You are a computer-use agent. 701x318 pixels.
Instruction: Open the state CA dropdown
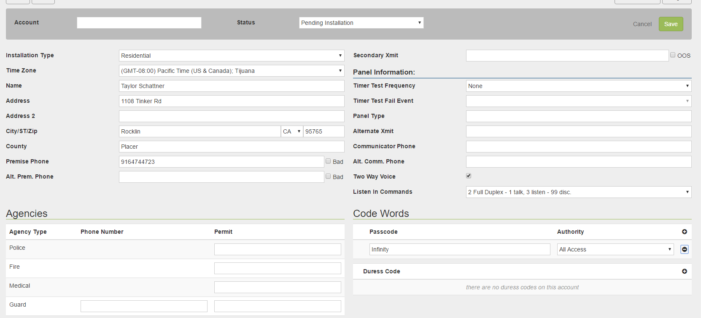(x=292, y=131)
